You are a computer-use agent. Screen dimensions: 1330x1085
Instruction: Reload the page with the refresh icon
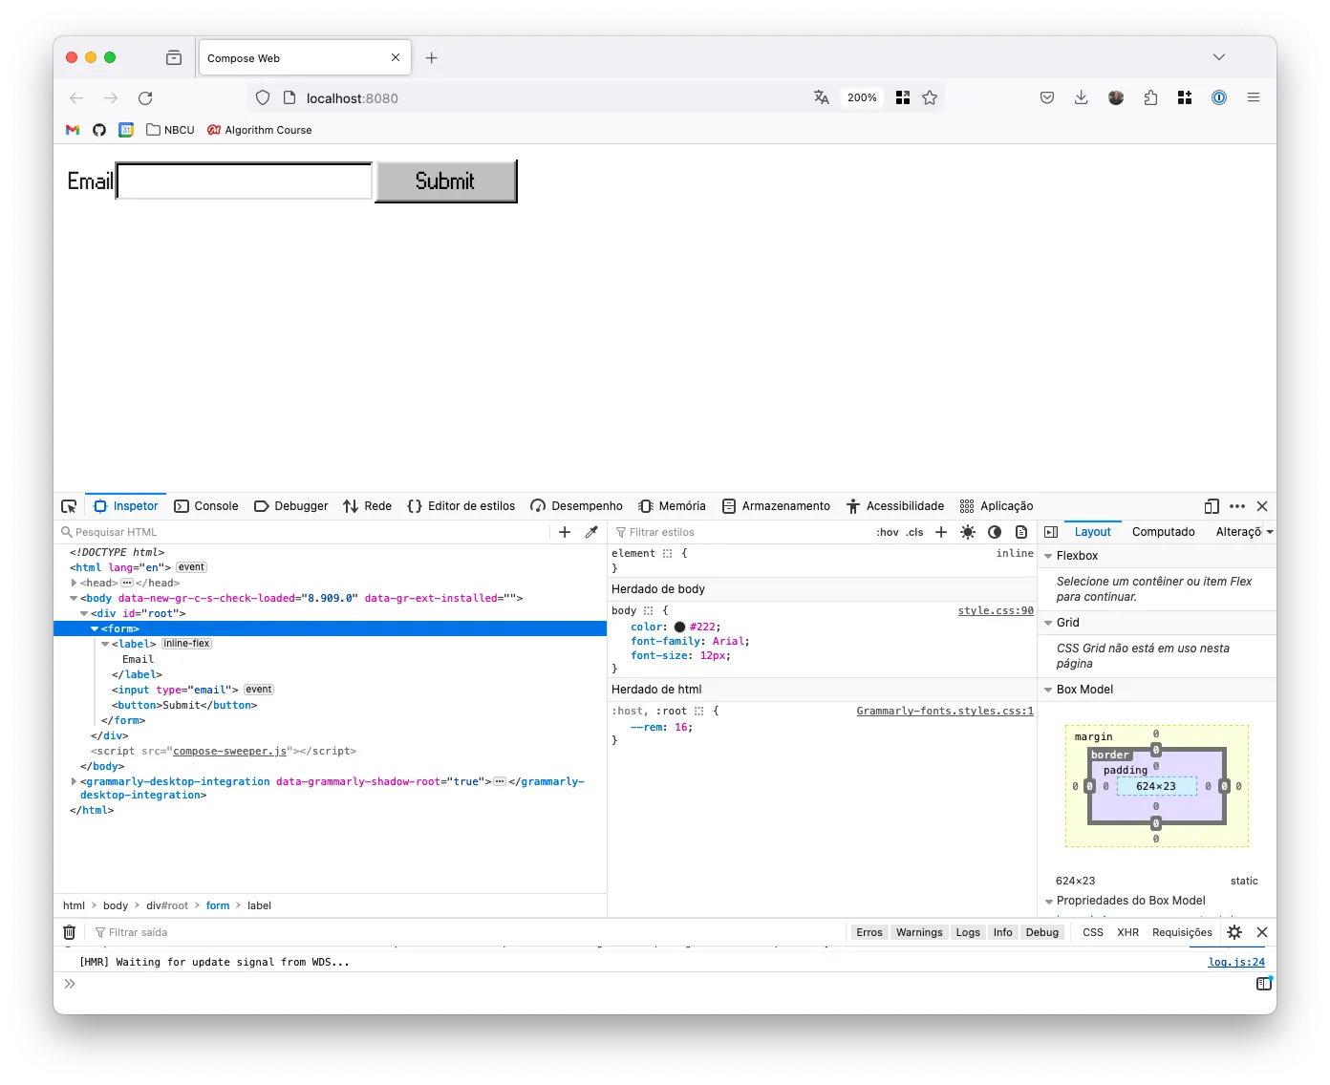click(145, 98)
